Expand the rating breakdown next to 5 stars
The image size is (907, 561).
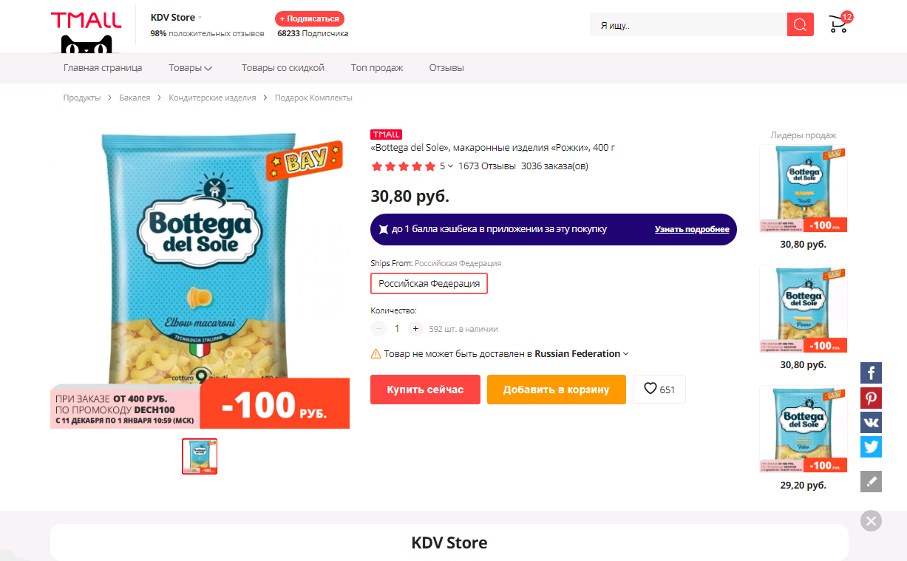coord(446,166)
